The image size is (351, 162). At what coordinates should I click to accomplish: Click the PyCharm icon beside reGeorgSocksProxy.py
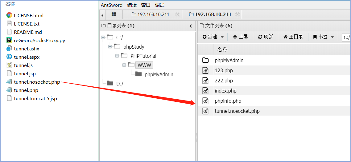point(9,40)
